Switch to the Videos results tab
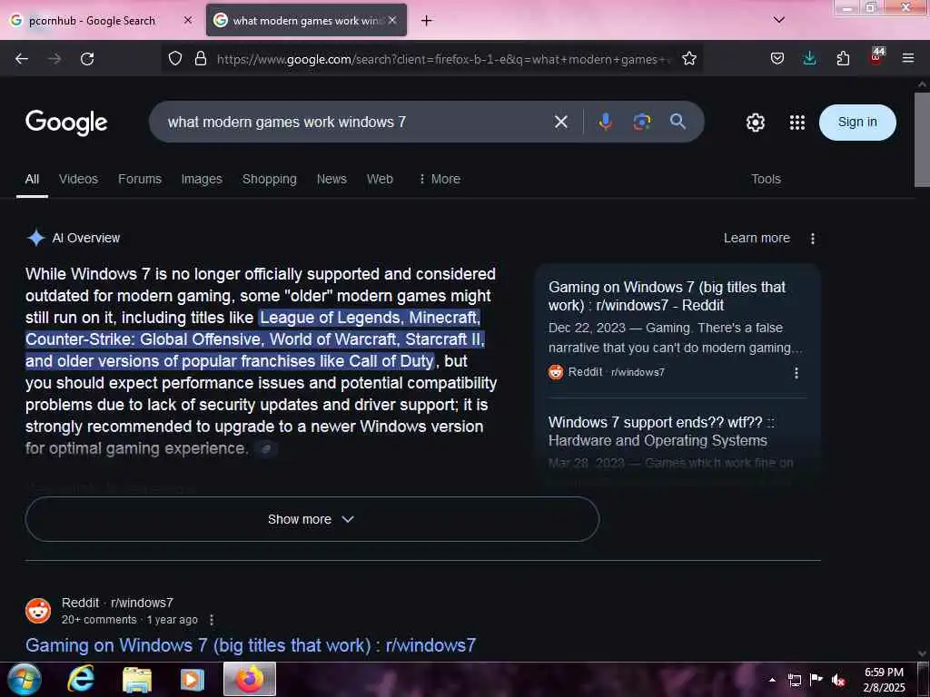The width and height of the screenshot is (930, 697). click(78, 179)
